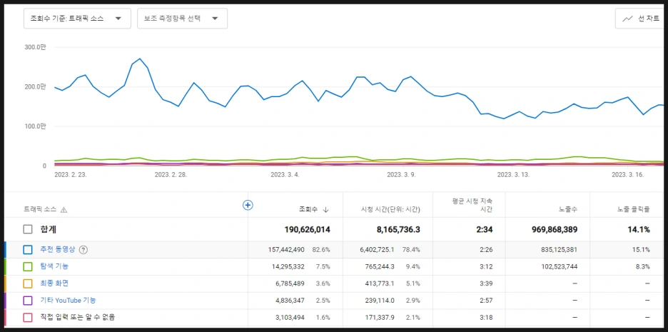Viewport: 668px width, 332px height.
Task: Click the 8.3% click-through rate cell
Action: click(x=643, y=266)
